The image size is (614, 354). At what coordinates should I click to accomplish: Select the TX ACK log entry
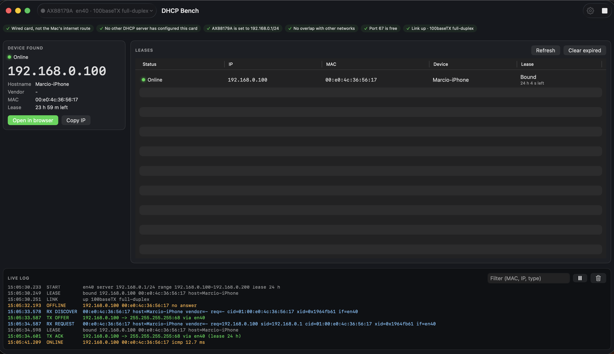(124, 336)
